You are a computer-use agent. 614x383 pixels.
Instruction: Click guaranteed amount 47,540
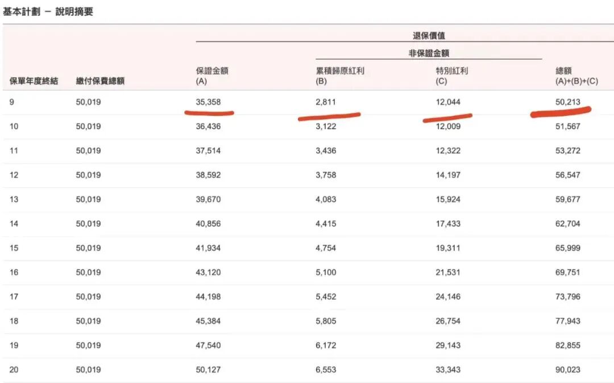tap(208, 345)
